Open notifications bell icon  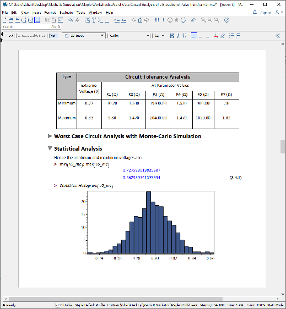(255, 13)
